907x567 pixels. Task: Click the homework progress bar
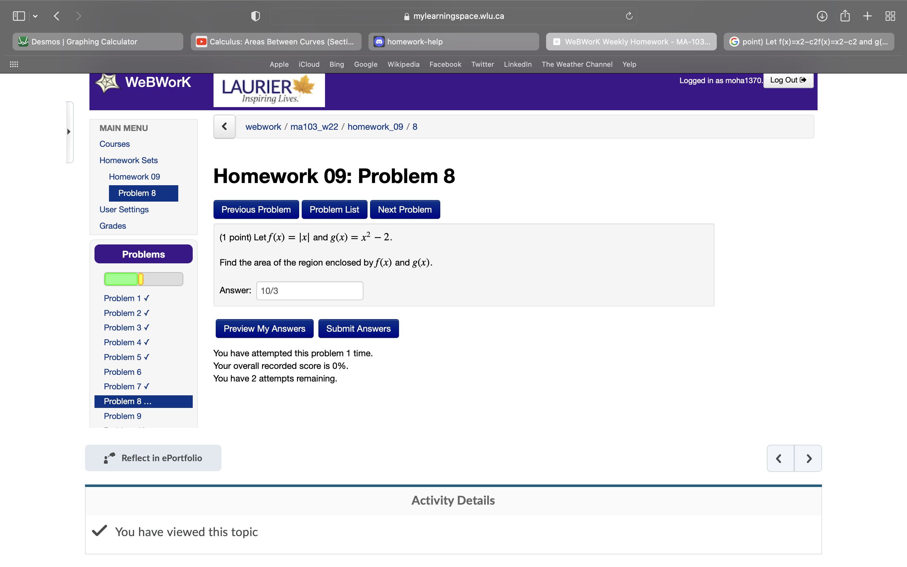pos(143,279)
